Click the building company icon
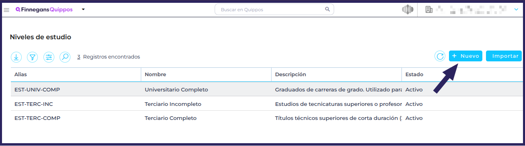The height and width of the screenshot is (146, 525). click(429, 10)
